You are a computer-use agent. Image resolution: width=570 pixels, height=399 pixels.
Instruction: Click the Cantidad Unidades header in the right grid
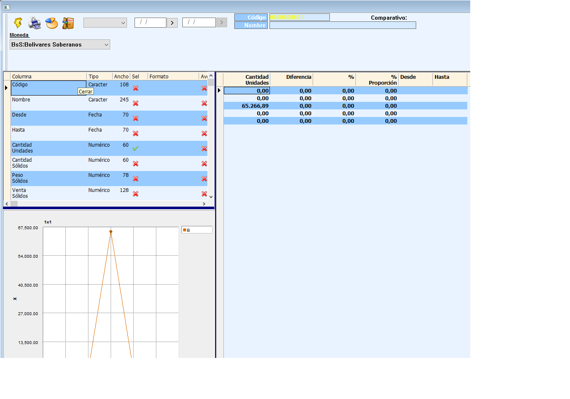point(247,80)
